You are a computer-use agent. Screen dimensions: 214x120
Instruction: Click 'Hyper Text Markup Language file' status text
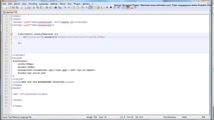(x=17, y=117)
